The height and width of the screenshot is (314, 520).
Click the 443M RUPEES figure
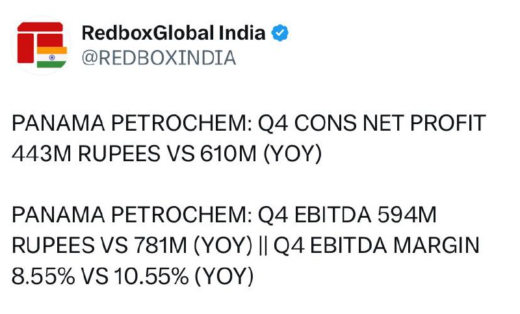[86, 154]
